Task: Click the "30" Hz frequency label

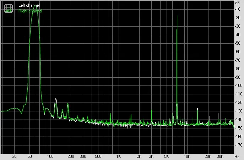Action: point(14,156)
